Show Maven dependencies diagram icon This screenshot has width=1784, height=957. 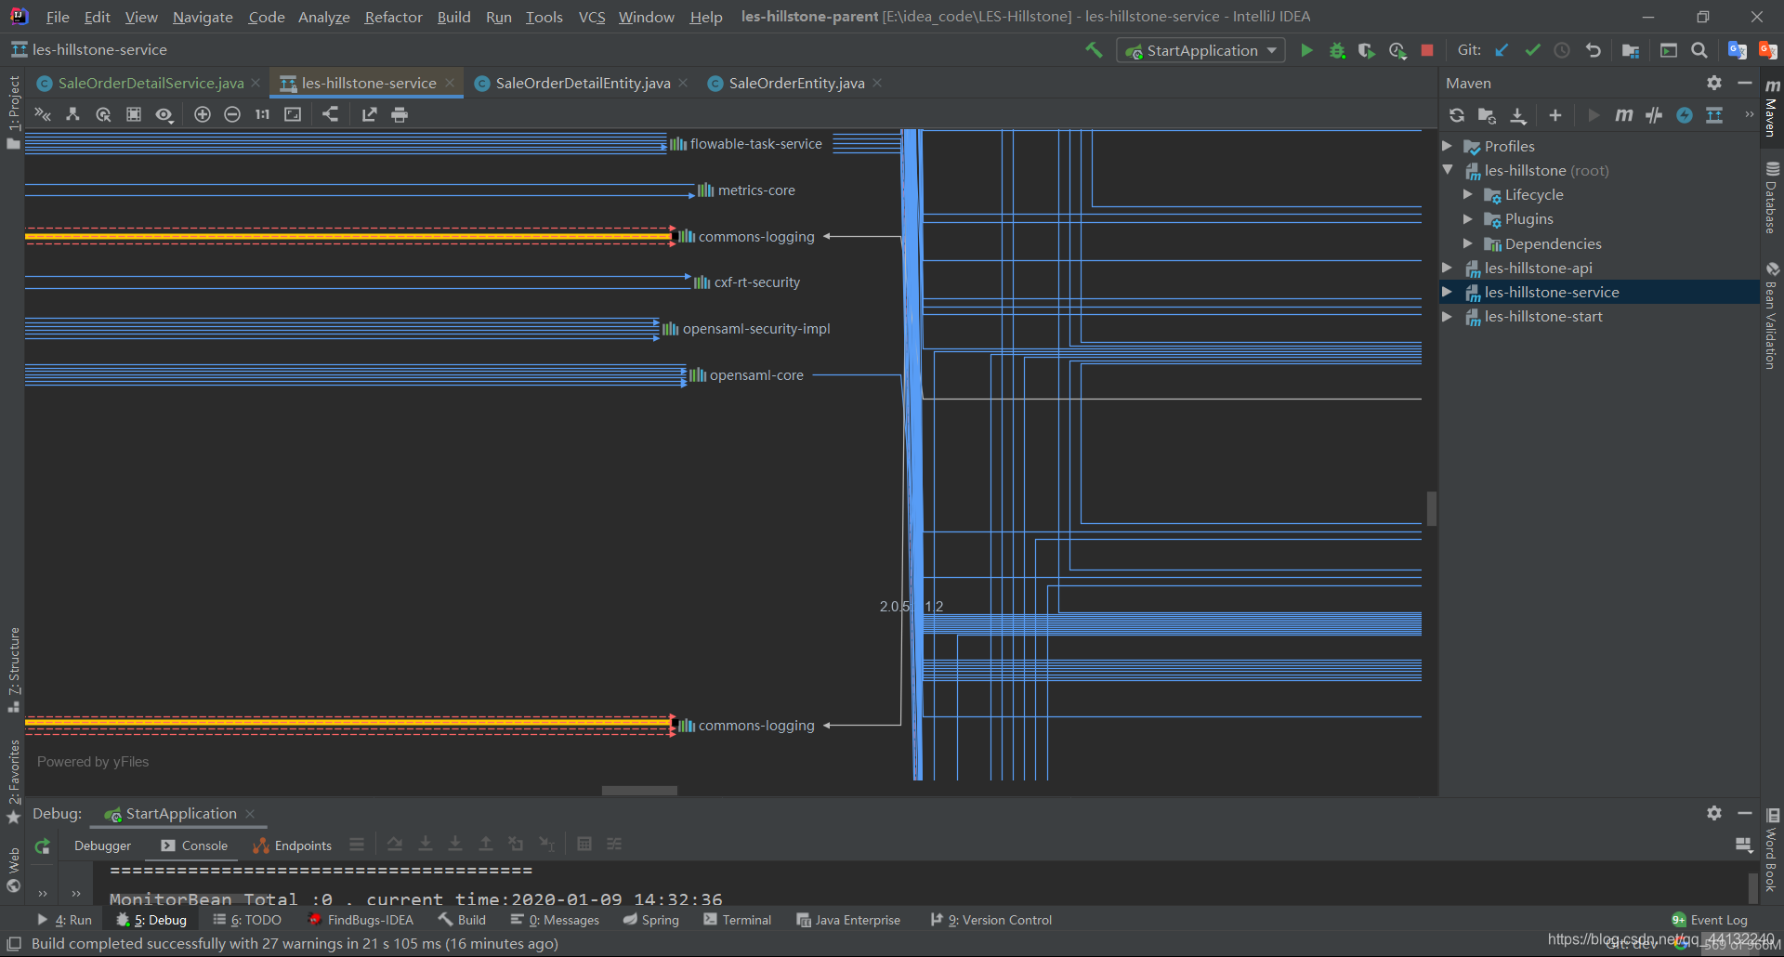[1714, 115]
